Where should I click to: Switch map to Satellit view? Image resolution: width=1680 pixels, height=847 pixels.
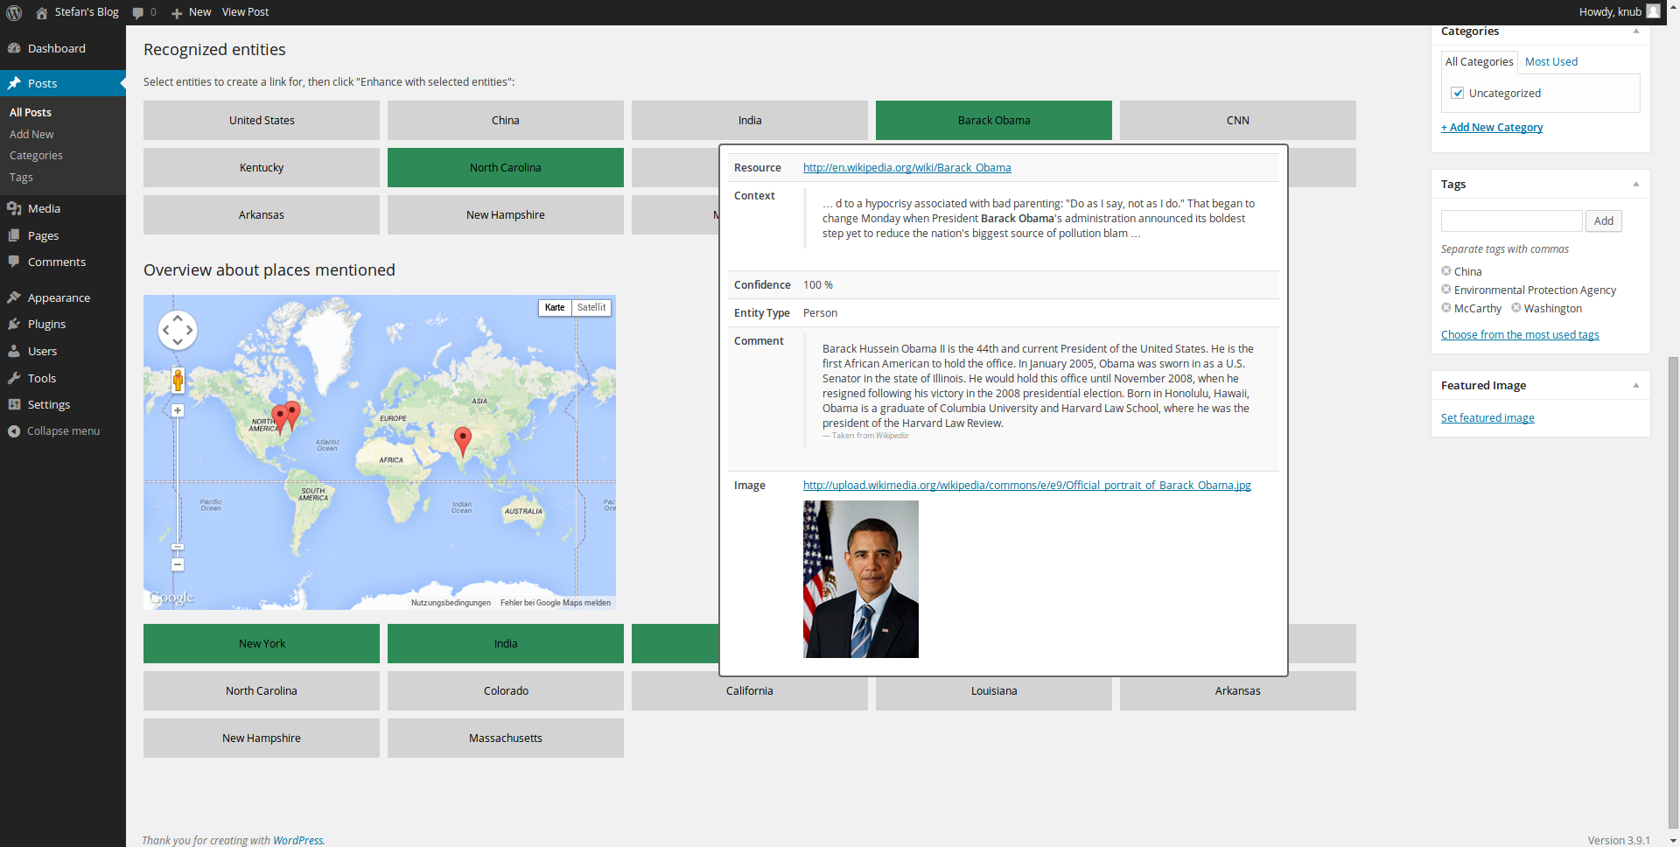click(x=591, y=307)
